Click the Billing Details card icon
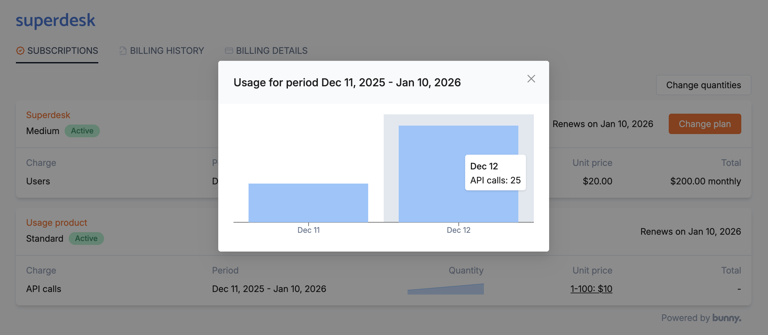 tap(229, 51)
